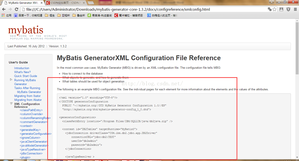This screenshot has height=161, width=299.
Task: Click the User's Guide sidebar heading
Action: pos(18,62)
